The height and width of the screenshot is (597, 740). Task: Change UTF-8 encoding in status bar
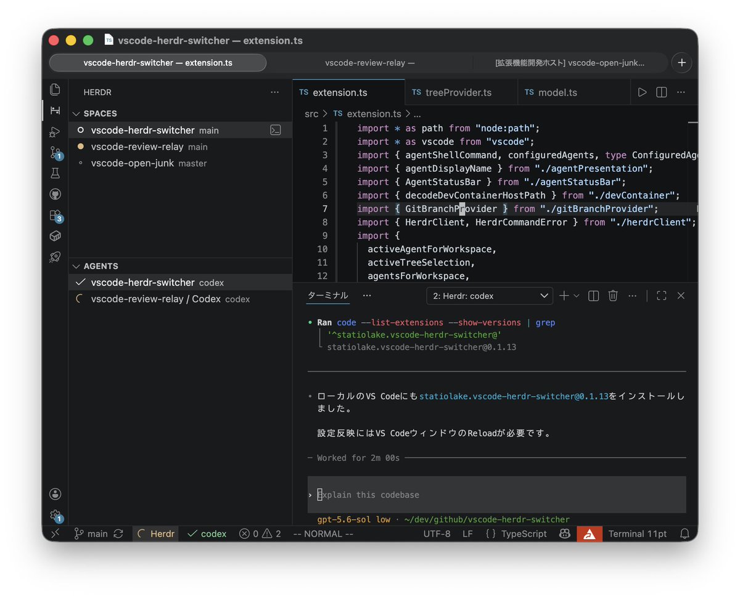tap(437, 534)
